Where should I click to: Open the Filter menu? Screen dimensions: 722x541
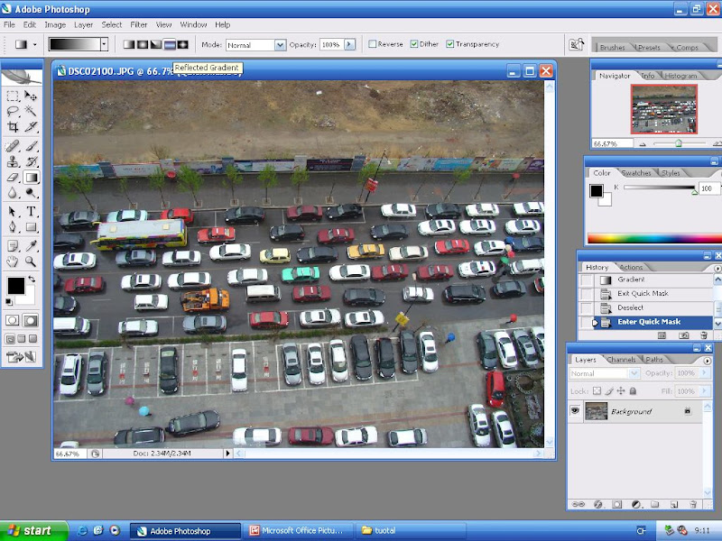[x=138, y=24]
